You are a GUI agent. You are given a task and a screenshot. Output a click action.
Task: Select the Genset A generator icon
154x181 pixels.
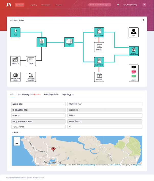click(15, 61)
